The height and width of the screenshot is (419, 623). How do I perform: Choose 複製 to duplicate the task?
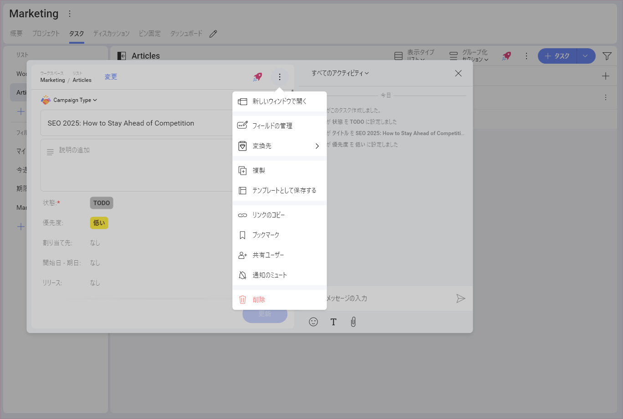(279, 171)
